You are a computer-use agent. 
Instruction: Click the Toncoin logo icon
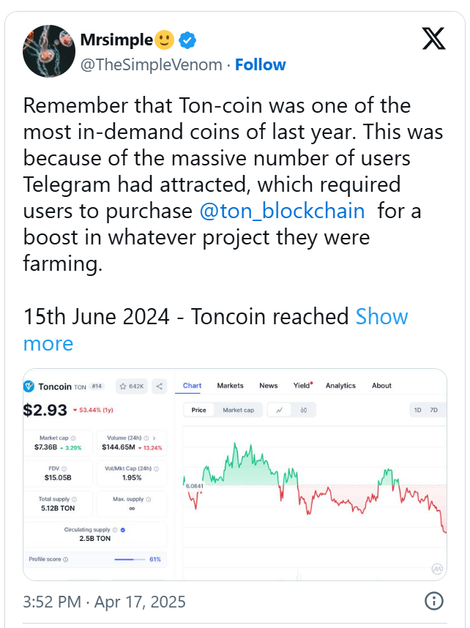pos(29,386)
